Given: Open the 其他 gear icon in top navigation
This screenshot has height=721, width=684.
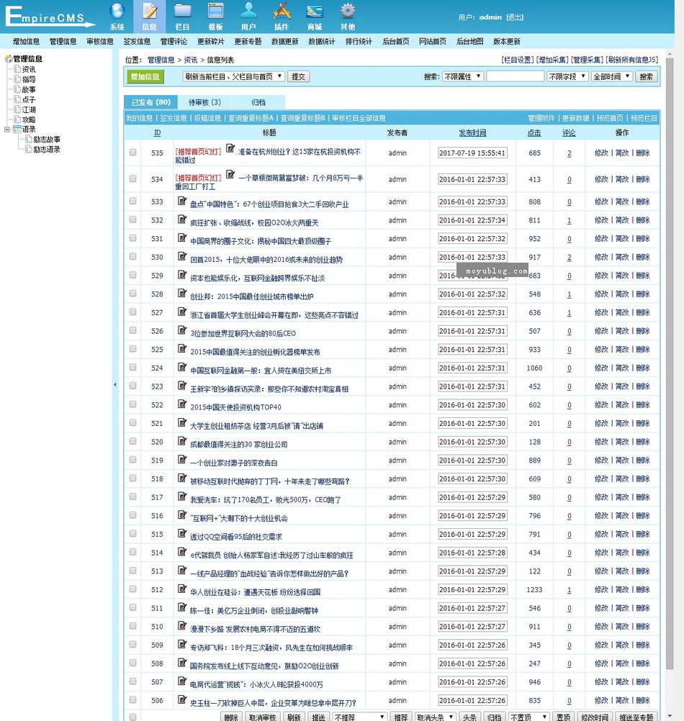Looking at the screenshot, I should (348, 11).
